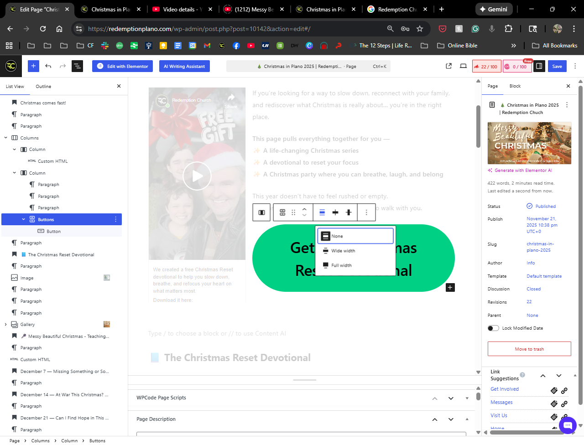This screenshot has width=584, height=445.
Task: Click the change vertical alignment icon
Action: coord(349,212)
